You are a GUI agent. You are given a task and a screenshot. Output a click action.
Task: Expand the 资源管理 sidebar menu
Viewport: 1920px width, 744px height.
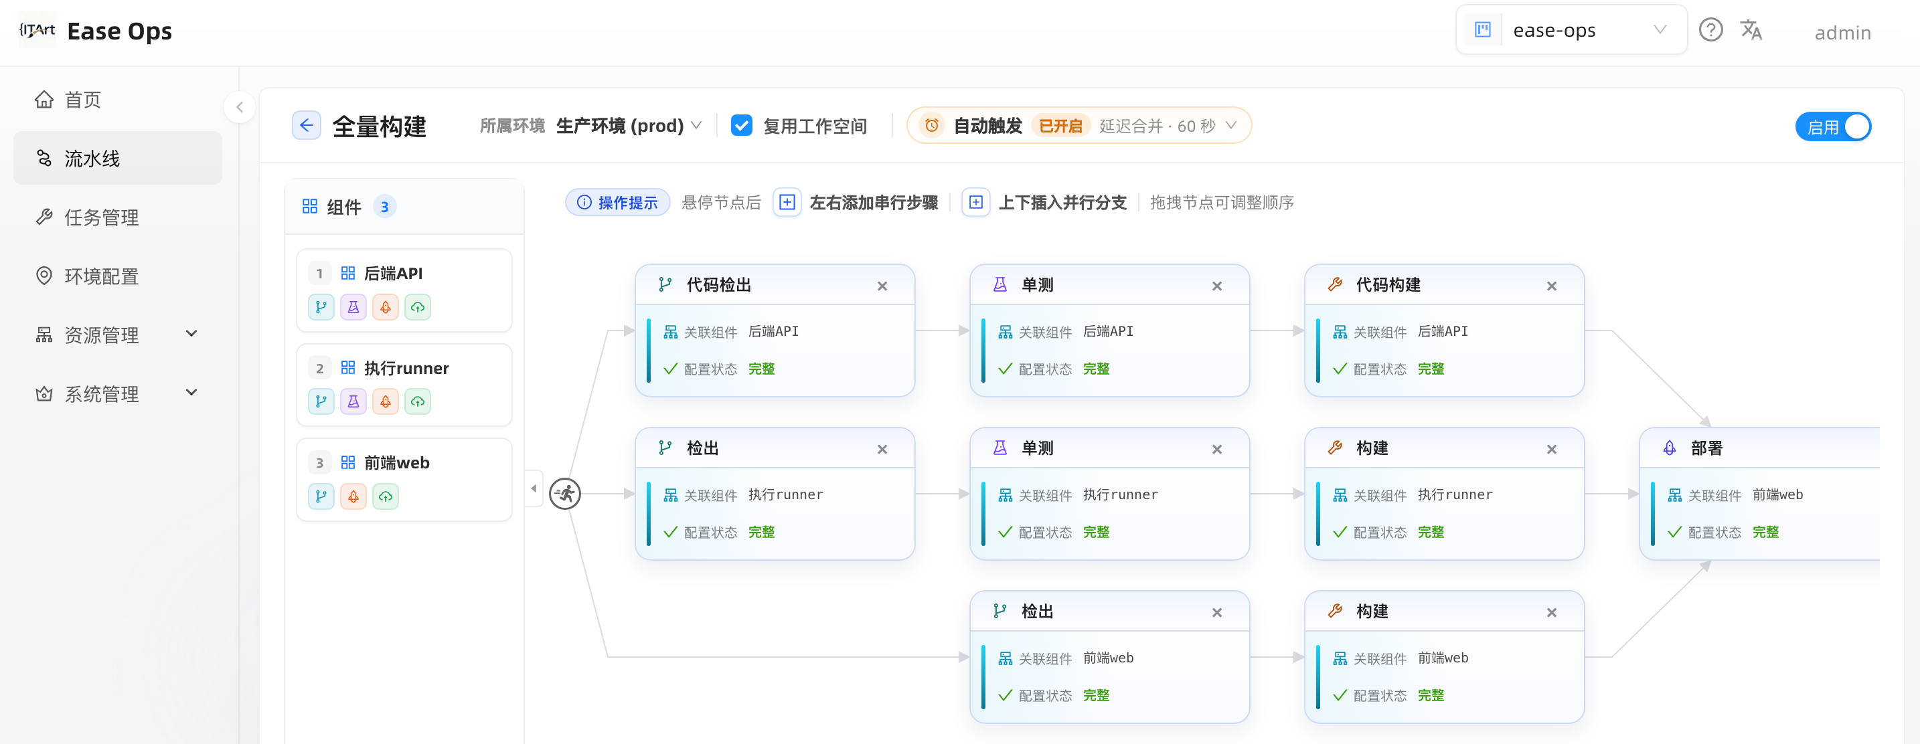coord(118,335)
